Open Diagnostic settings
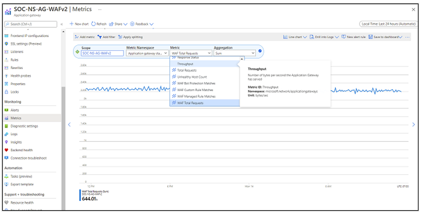 [24, 126]
